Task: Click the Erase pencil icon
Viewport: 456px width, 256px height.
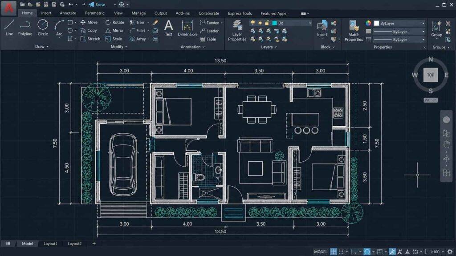Action: click(x=155, y=22)
